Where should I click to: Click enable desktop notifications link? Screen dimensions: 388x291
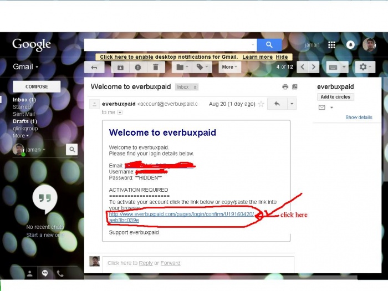point(126,57)
